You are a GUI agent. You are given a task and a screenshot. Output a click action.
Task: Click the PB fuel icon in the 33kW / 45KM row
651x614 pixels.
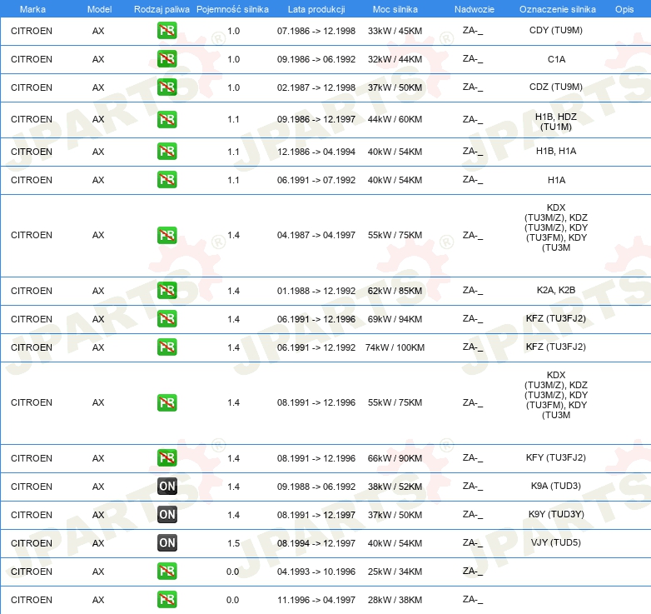pos(166,31)
